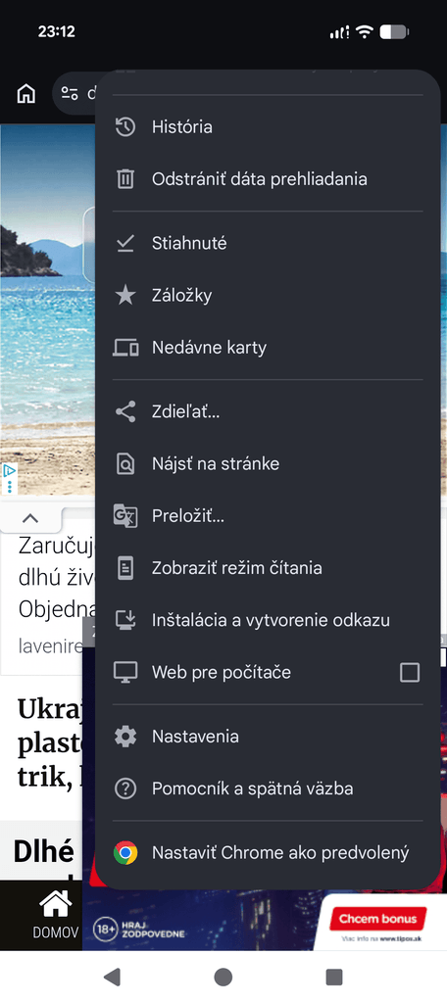Tap the Záložky star icon
The width and height of the screenshot is (447, 1003).
[124, 296]
